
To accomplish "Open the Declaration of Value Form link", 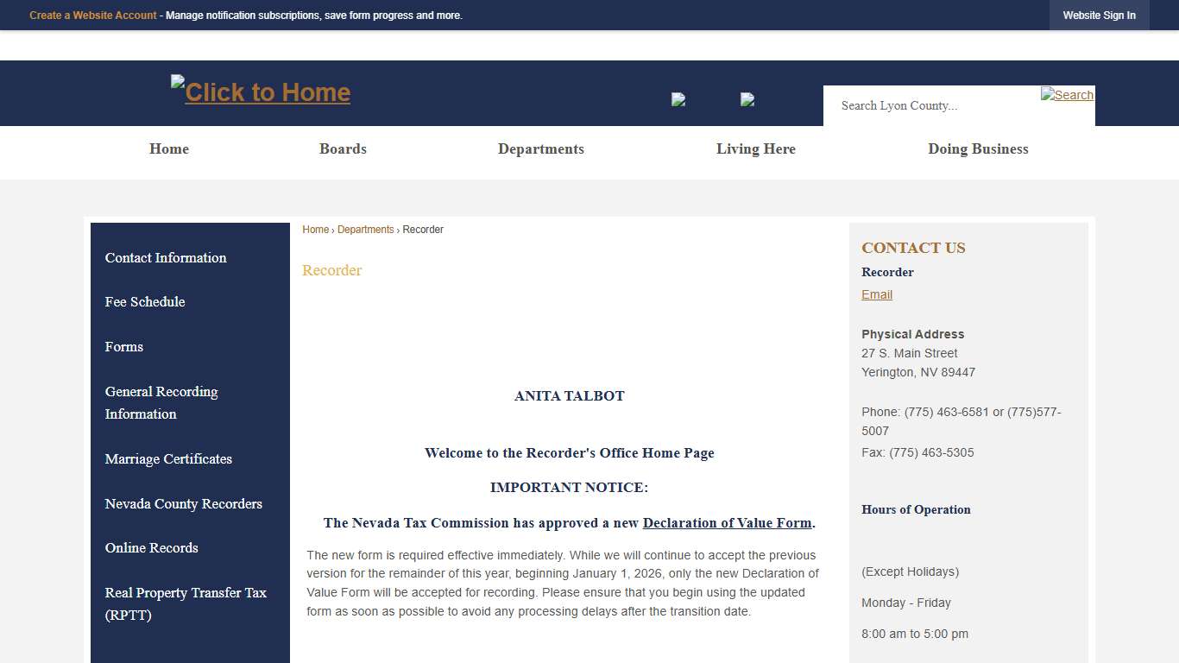I will tap(726, 522).
